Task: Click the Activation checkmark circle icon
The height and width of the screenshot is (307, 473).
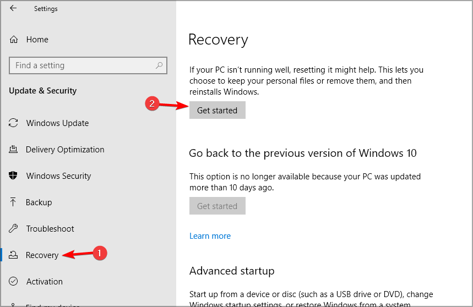Action: [13, 281]
